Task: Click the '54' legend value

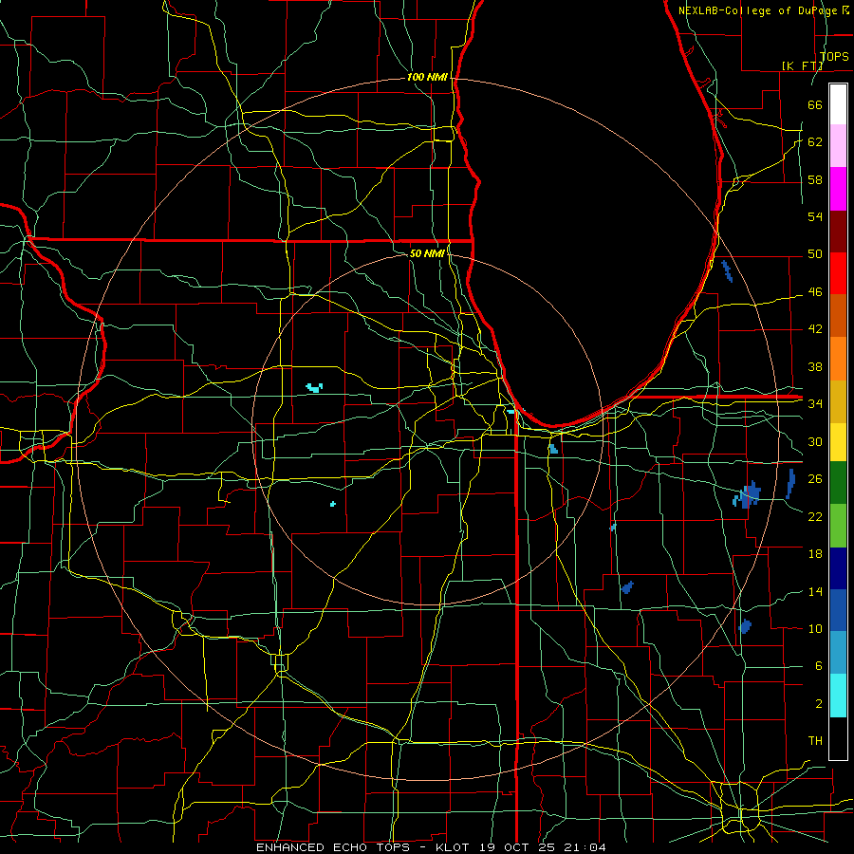Action: click(815, 216)
